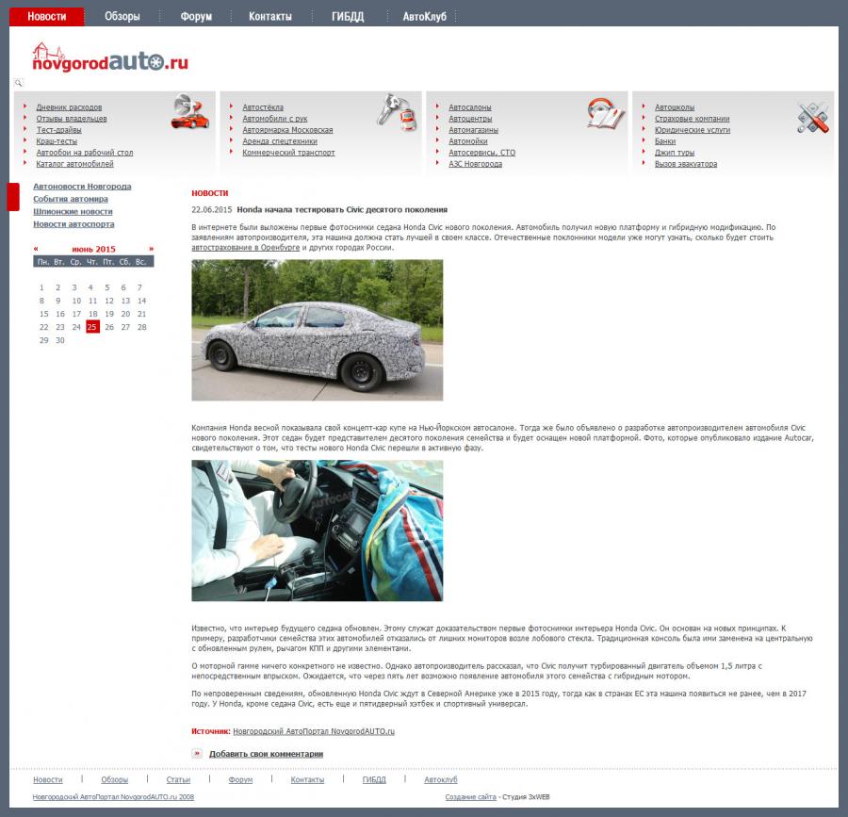Open the Краш-тесты link
This screenshot has width=848, height=817.
tap(57, 141)
